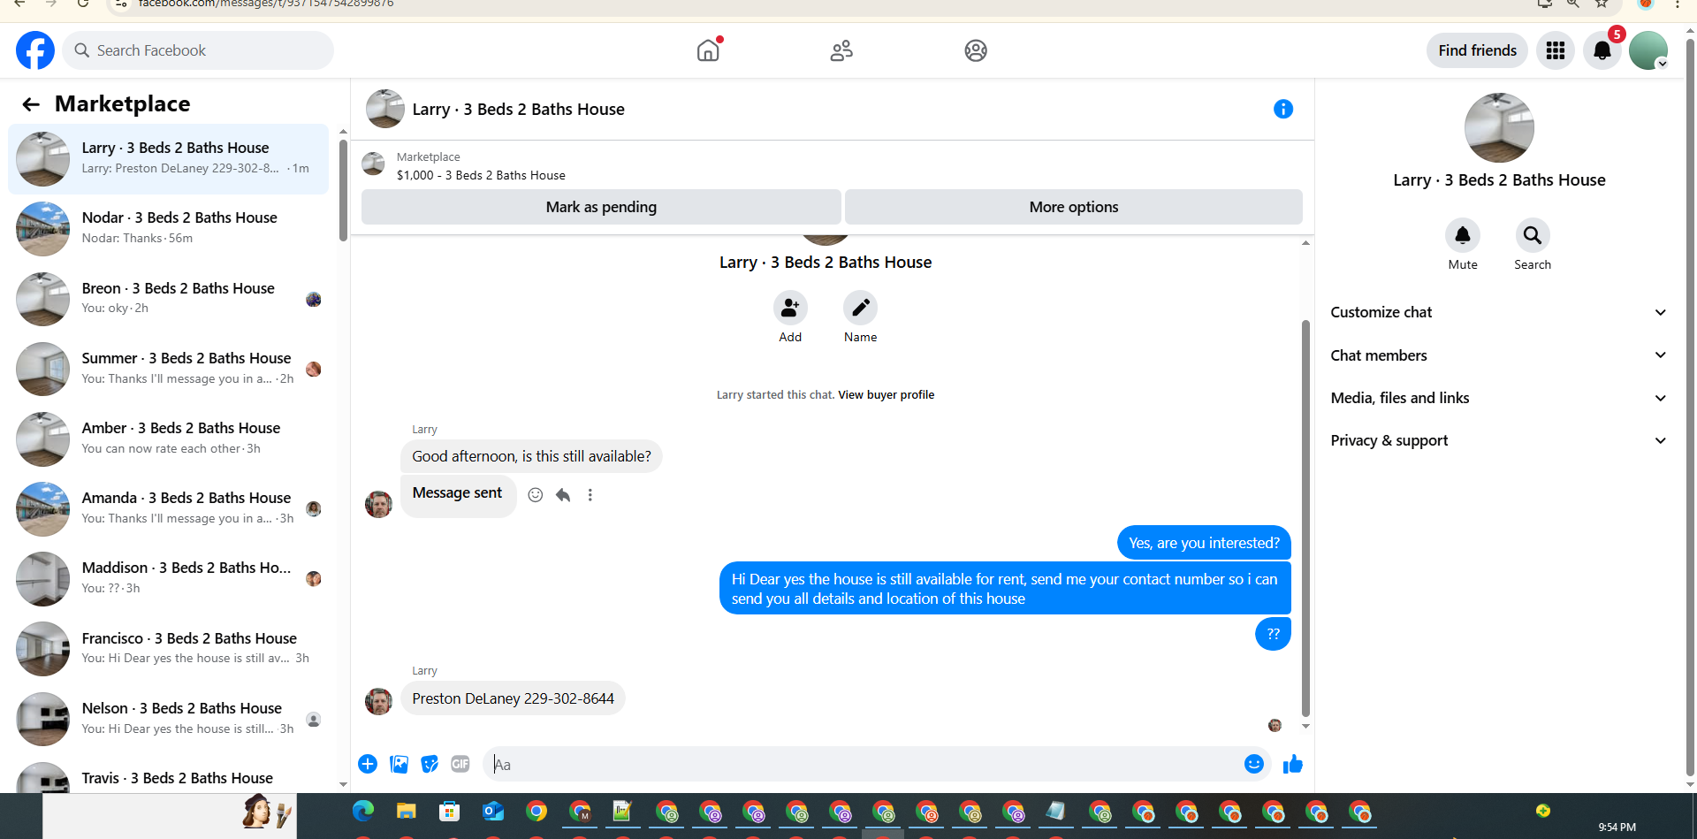Image resolution: width=1697 pixels, height=839 pixels.
Task: Open Summer conversation in list
Action: [169, 369]
